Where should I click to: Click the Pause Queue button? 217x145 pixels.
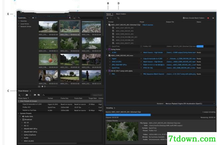coord(213,18)
